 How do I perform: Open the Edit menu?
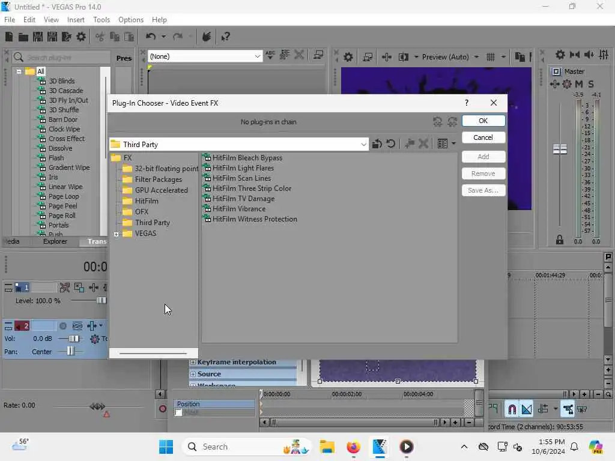pyautogui.click(x=29, y=20)
